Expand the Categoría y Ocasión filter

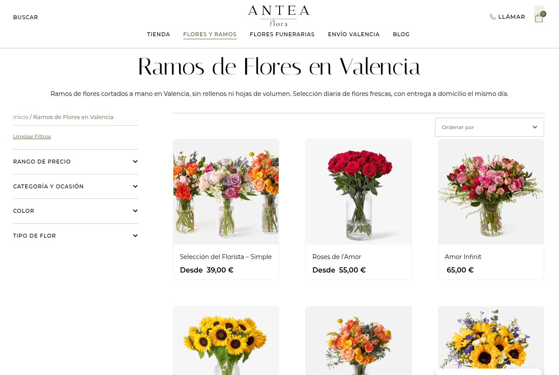pyautogui.click(x=76, y=187)
